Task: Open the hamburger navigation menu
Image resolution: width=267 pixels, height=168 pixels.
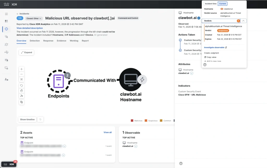Action: [x=6, y=14]
